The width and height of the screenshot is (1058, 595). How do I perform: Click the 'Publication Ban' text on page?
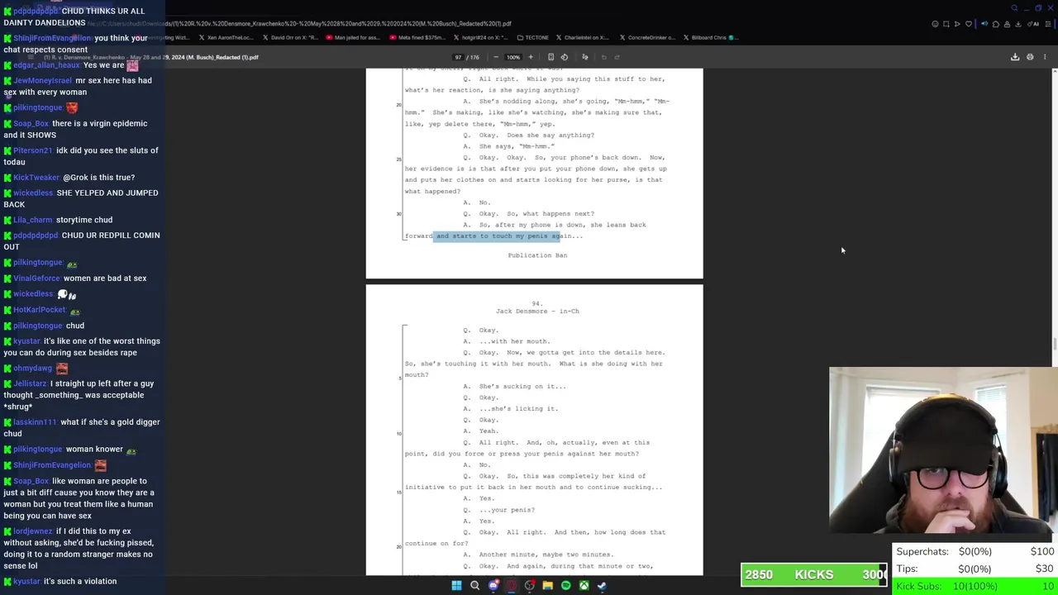point(537,255)
